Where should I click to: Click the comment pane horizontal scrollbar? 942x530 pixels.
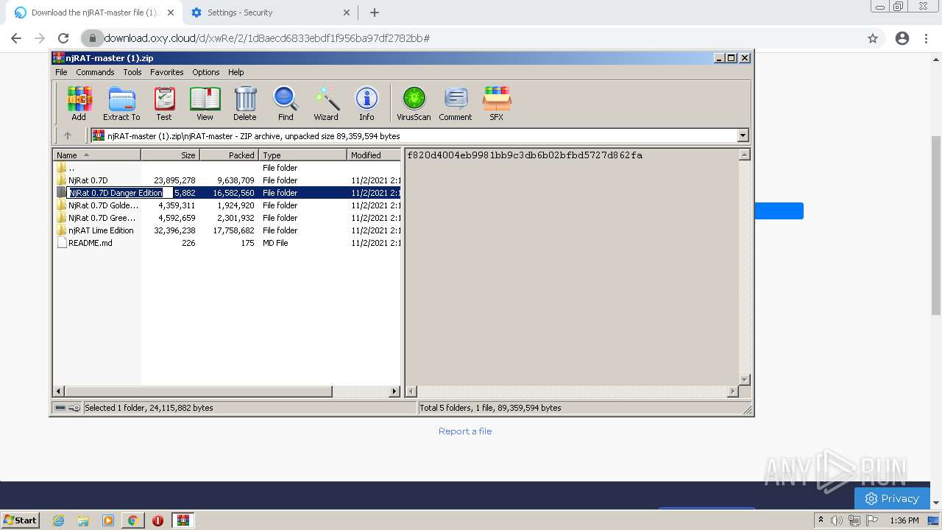[572, 392]
